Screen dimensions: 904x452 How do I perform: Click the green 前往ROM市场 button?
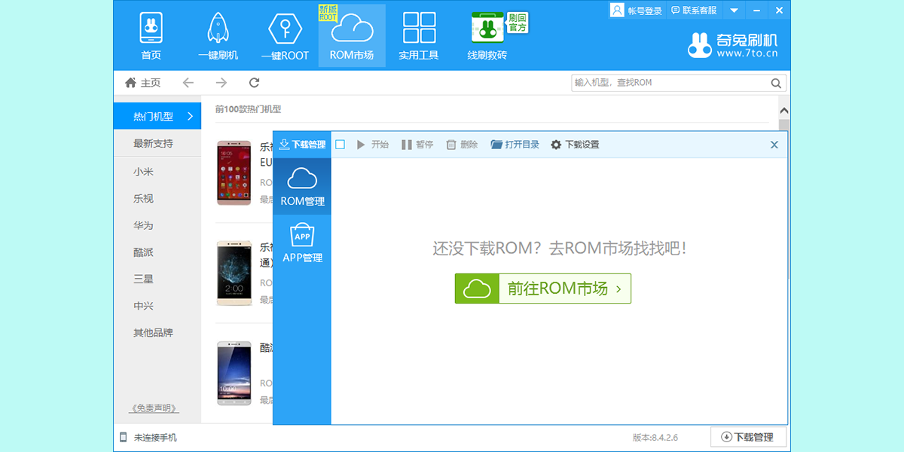click(542, 289)
